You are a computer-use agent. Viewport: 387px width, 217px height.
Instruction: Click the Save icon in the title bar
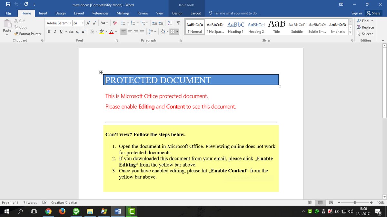[x=8, y=5]
